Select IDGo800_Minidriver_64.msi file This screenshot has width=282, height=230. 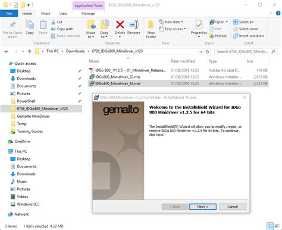(x=178, y=84)
